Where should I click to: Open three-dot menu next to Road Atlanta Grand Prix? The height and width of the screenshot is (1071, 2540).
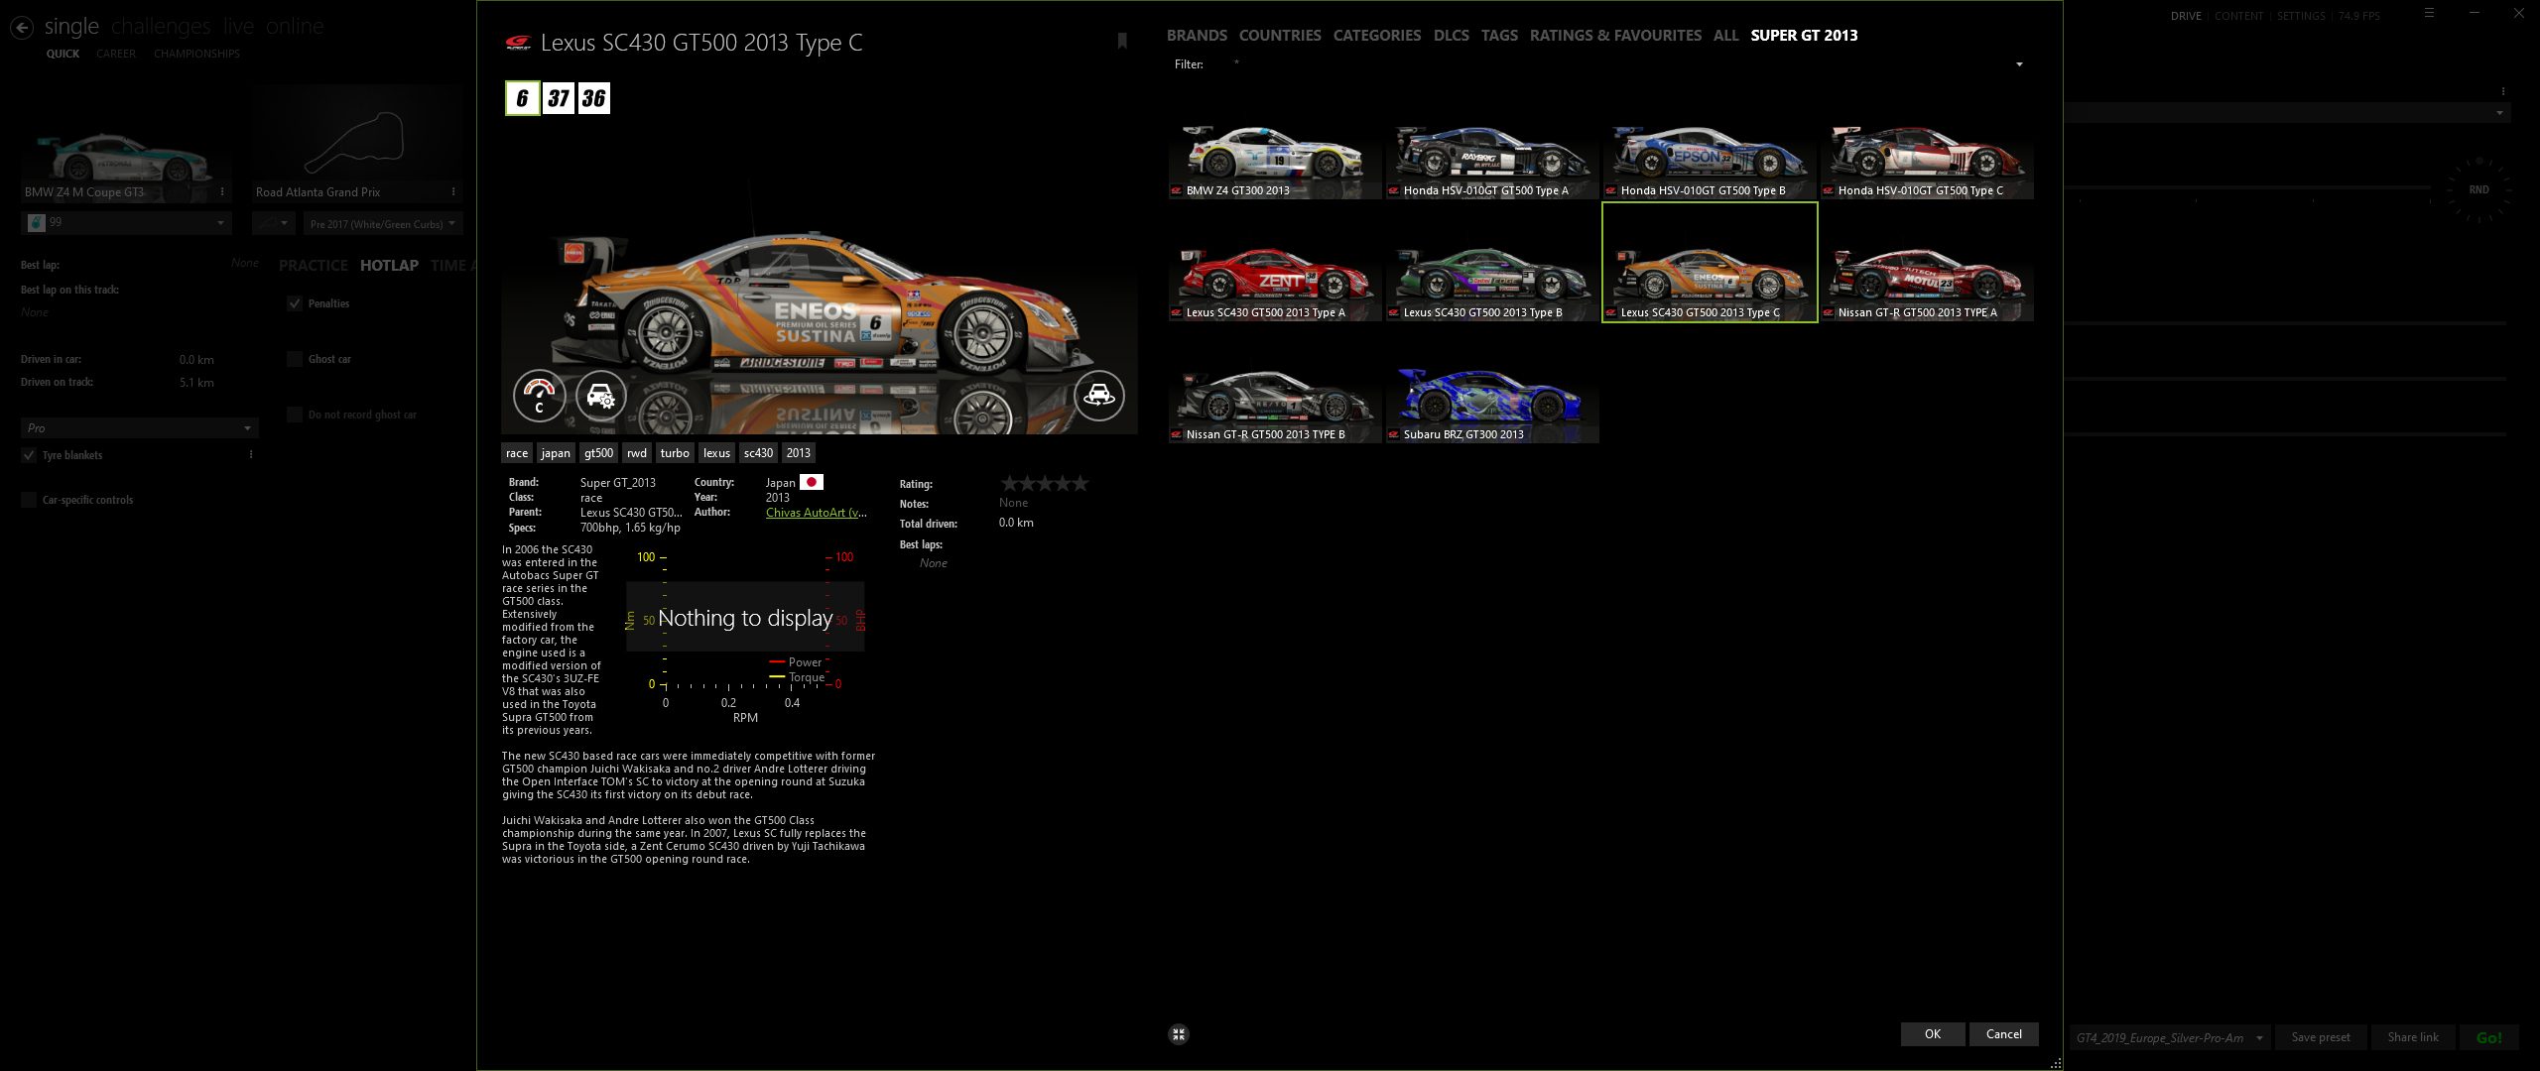(453, 191)
